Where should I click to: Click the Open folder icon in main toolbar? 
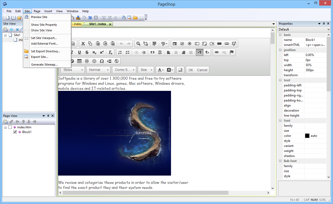(x=19, y=18)
